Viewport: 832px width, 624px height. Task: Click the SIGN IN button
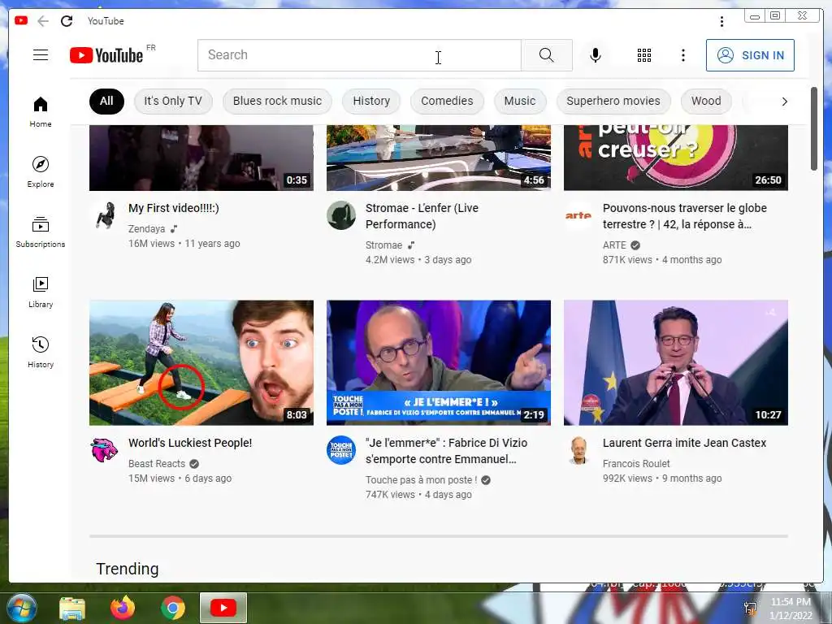click(750, 55)
